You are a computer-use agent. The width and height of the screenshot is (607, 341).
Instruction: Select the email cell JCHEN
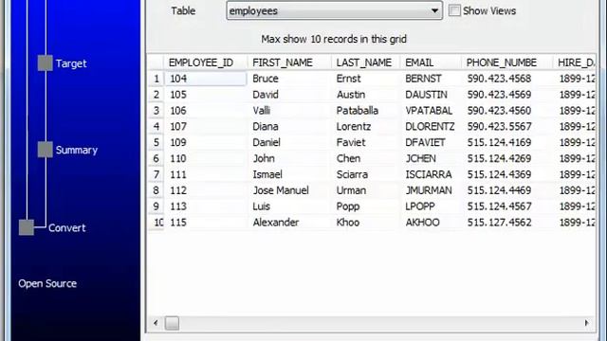[431, 158]
